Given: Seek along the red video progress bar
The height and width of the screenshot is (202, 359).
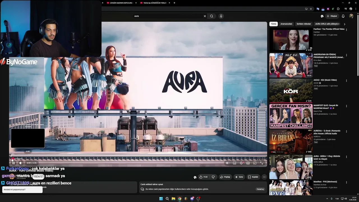Looking at the screenshot, I should [138, 159].
